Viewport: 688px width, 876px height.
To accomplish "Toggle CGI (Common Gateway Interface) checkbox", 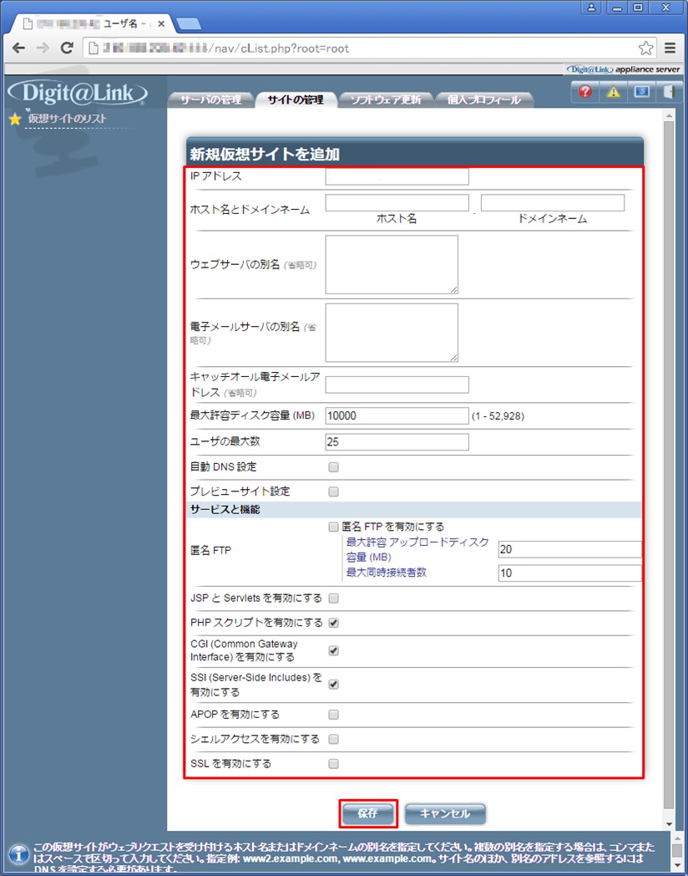I will tap(334, 651).
